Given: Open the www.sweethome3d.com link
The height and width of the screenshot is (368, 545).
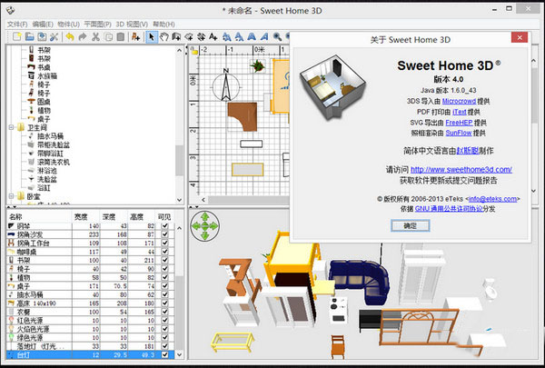Looking at the screenshot, I should (x=461, y=170).
